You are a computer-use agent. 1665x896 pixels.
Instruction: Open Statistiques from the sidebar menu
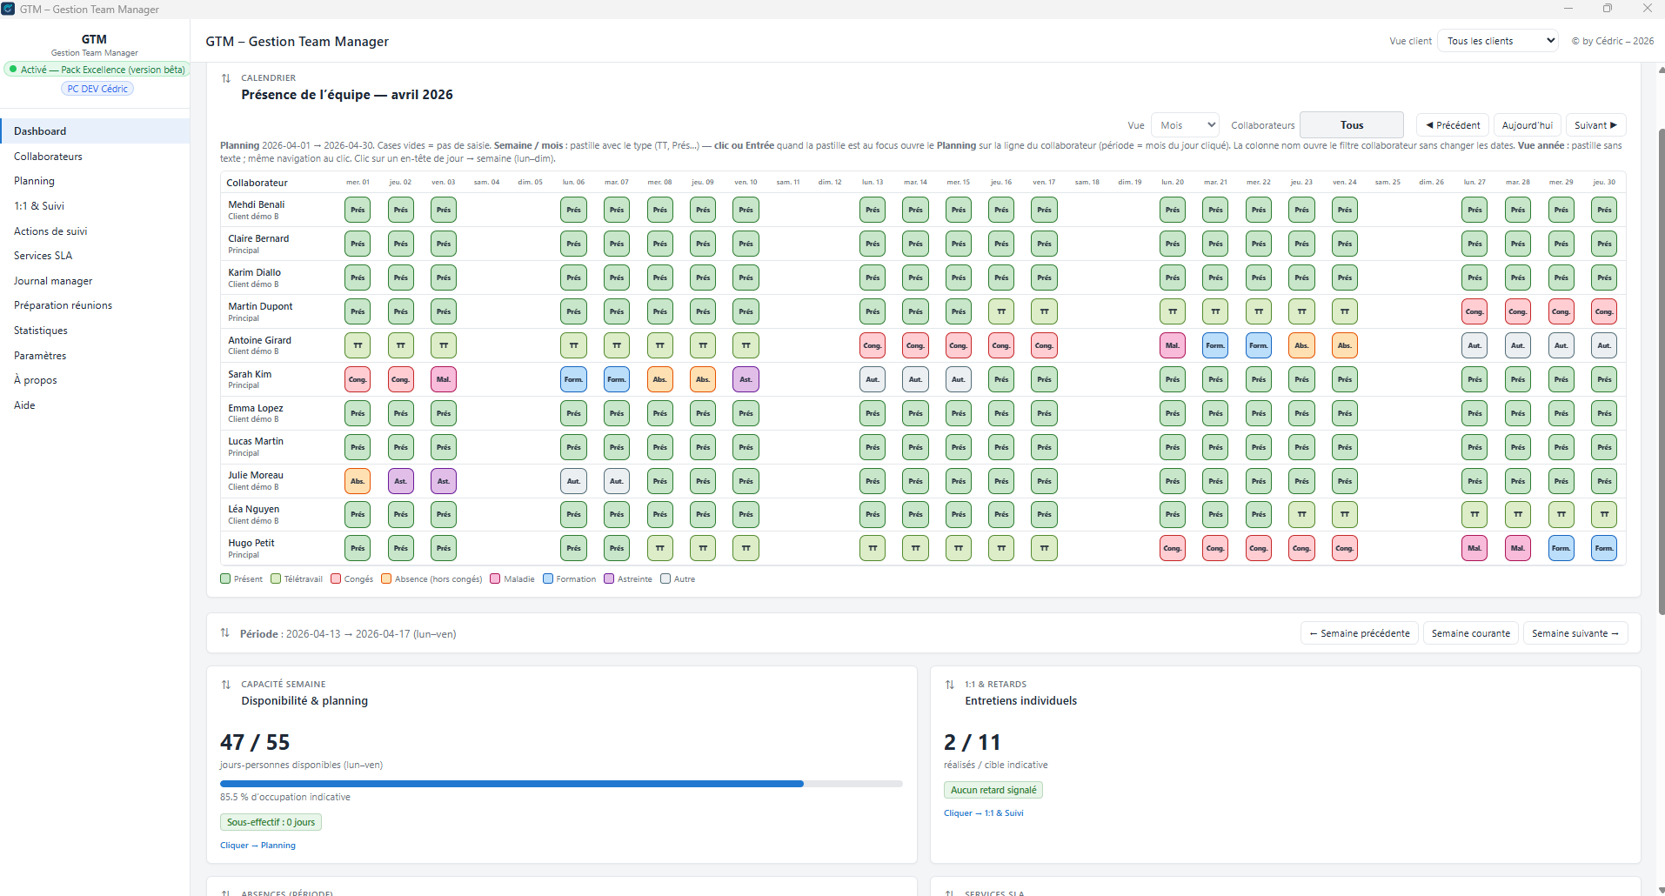[x=41, y=331]
